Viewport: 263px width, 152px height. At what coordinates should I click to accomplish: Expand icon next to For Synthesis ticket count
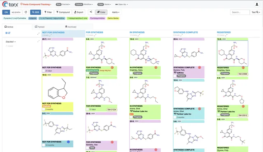(95, 35)
